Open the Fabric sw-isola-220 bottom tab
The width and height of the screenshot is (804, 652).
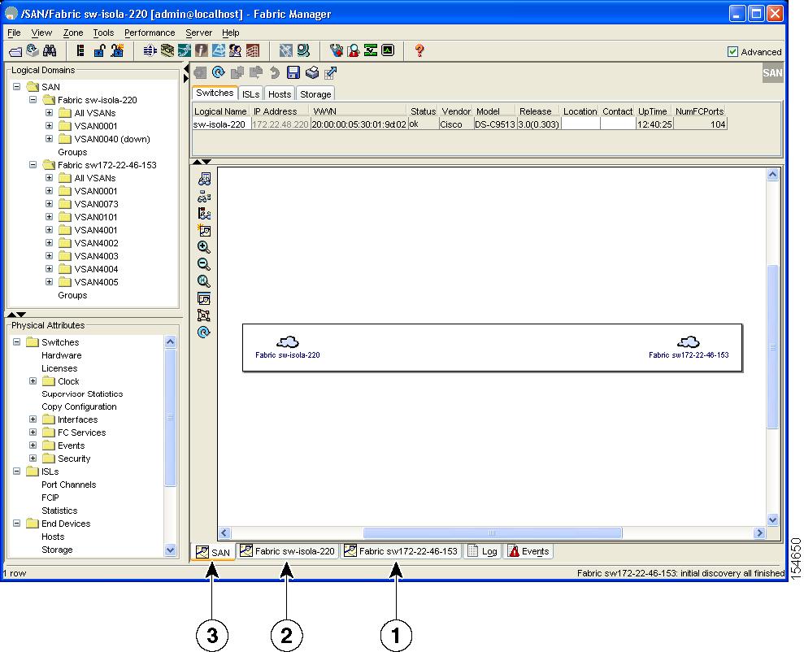[x=288, y=551]
